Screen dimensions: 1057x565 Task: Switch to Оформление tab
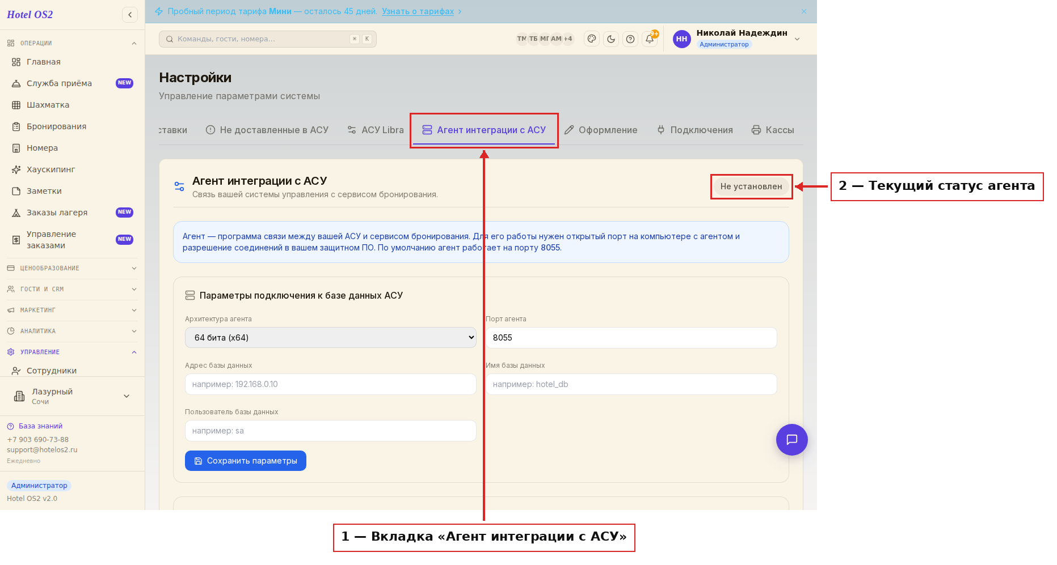click(x=601, y=130)
